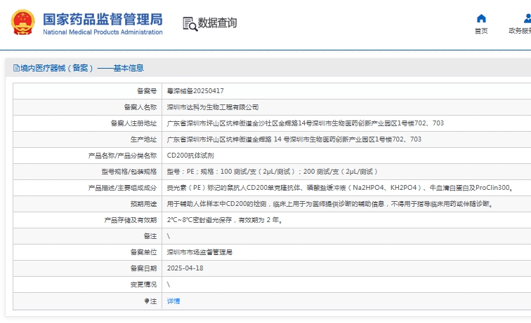The width and height of the screenshot is (531, 323).
Task: Open the 政务服务 person icon
Action: [x=527, y=18]
